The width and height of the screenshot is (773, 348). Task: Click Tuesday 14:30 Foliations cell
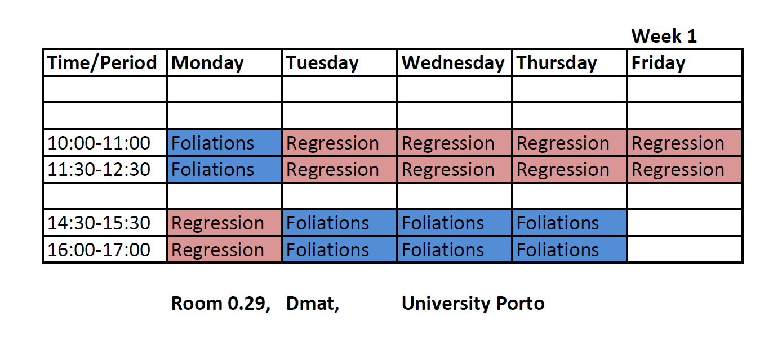(x=339, y=223)
